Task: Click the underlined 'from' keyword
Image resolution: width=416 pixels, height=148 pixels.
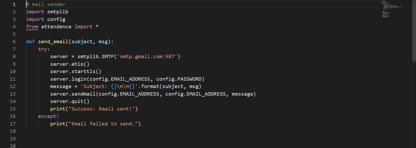Action: (32, 27)
